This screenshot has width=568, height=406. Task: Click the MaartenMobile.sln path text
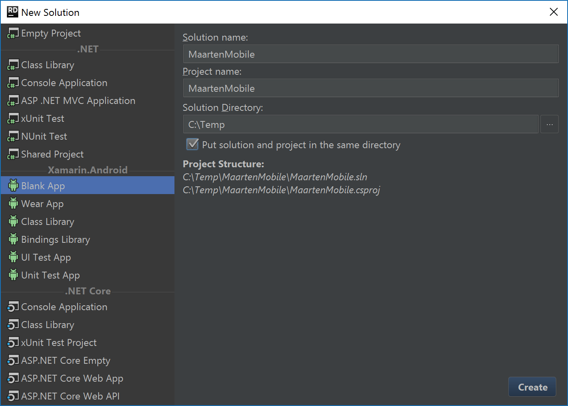pyautogui.click(x=275, y=177)
